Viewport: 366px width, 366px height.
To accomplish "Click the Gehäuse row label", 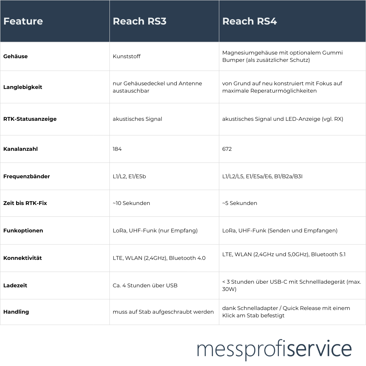I will tap(15, 56).
